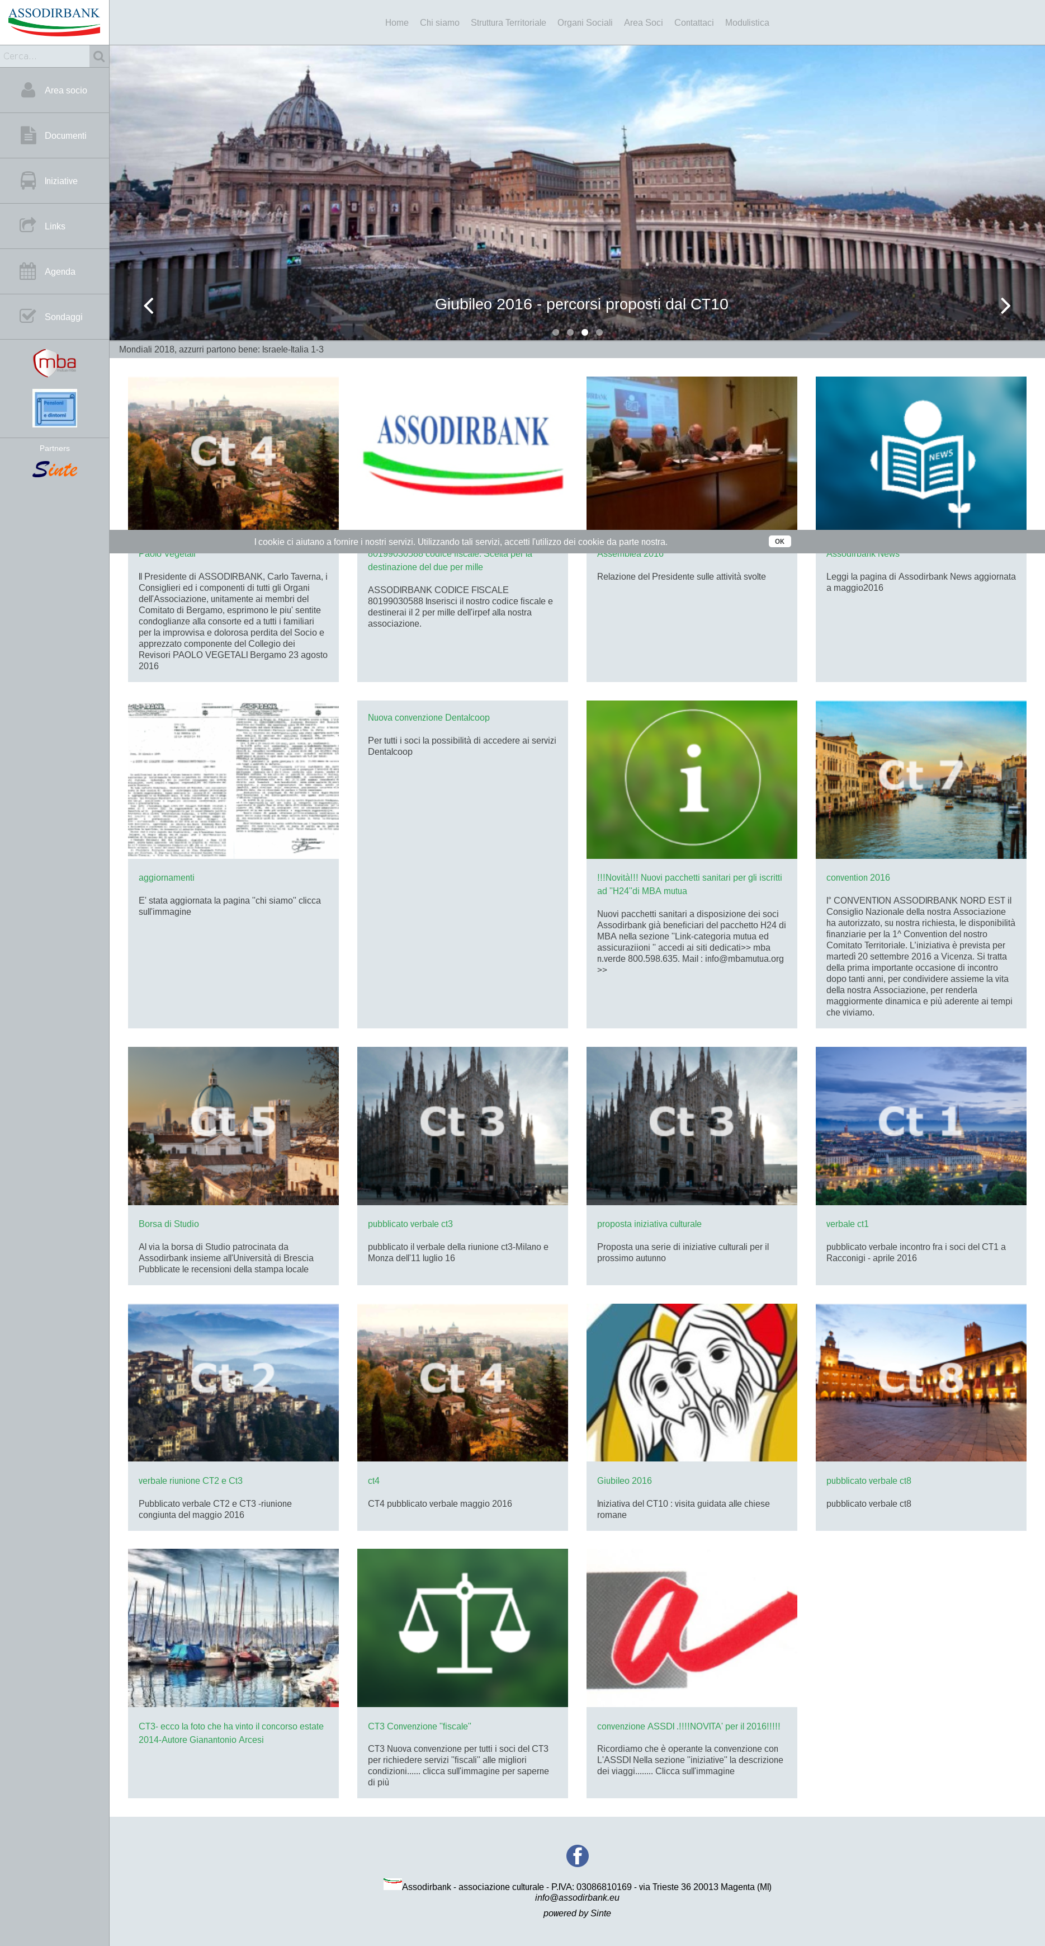1045x1946 pixels.
Task: Open the sailboats marina photo thumbnail
Action: (233, 1628)
